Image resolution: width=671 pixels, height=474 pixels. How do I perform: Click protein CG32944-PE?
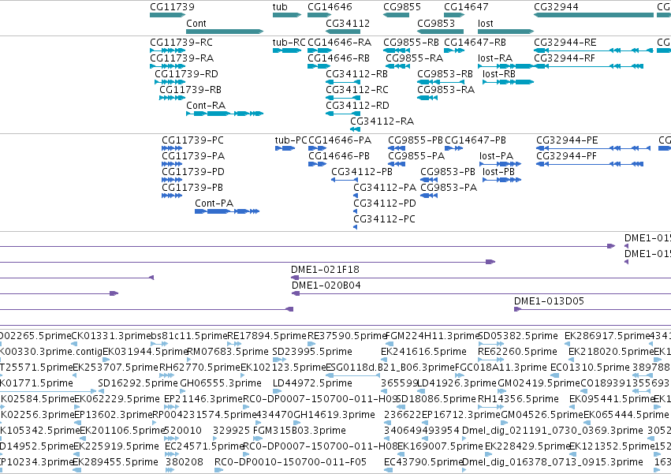coord(593,148)
